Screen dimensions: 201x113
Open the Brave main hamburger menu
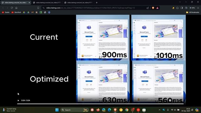[198, 8]
